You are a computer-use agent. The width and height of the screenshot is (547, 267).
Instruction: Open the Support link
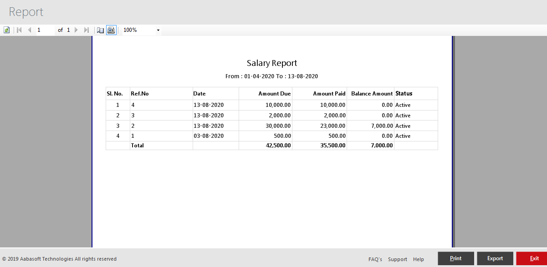point(398,259)
